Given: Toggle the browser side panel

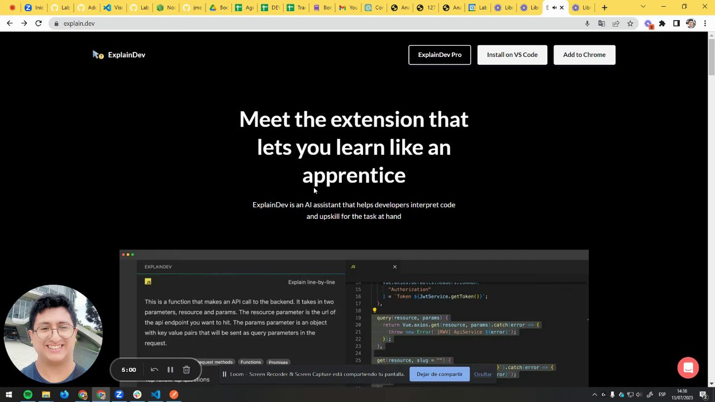Looking at the screenshot, I should 676,23.
